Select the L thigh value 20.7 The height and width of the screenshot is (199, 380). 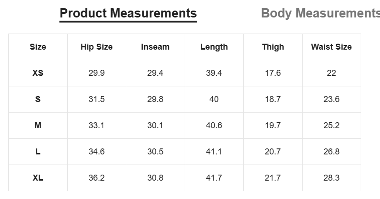click(x=273, y=152)
